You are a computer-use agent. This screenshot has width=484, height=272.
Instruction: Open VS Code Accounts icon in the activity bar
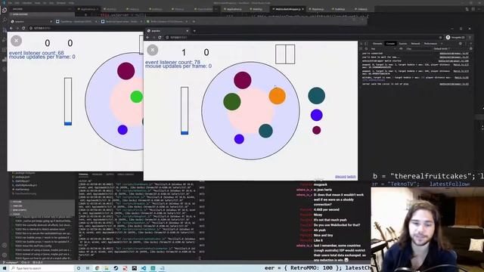click(5, 246)
